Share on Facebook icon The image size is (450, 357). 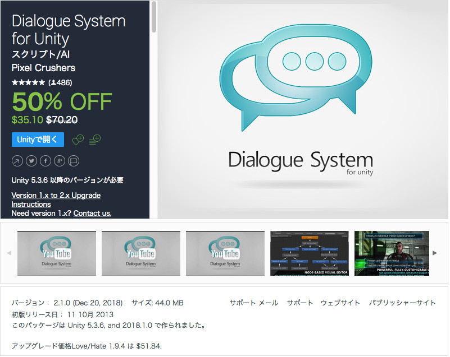[x=46, y=161]
